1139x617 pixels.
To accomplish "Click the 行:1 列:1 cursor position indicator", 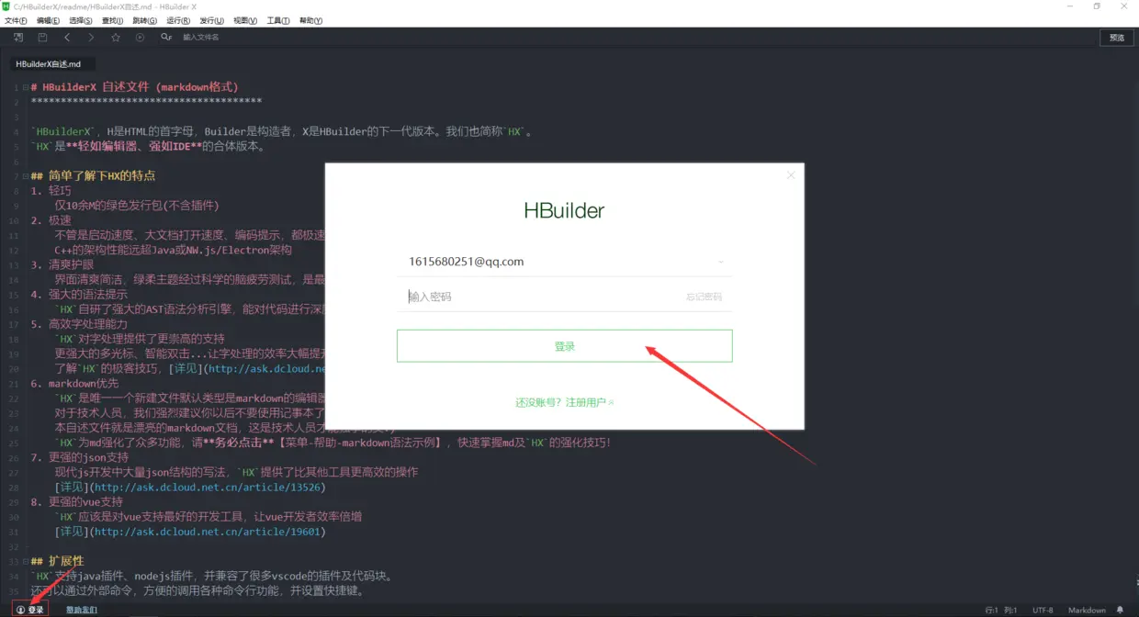I will [x=1001, y=610].
